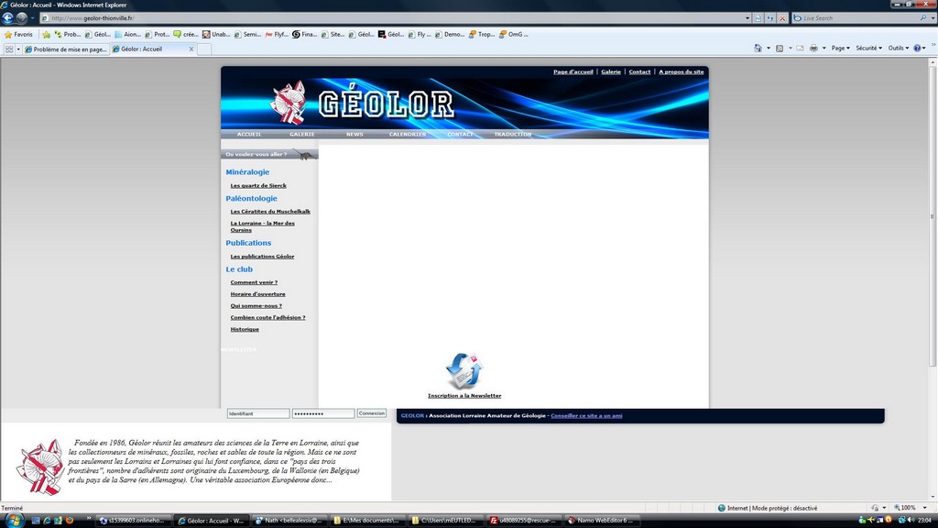Open the 'Namo WebEditor 6' taskbar button
This screenshot has width=938, height=528.
(x=602, y=521)
